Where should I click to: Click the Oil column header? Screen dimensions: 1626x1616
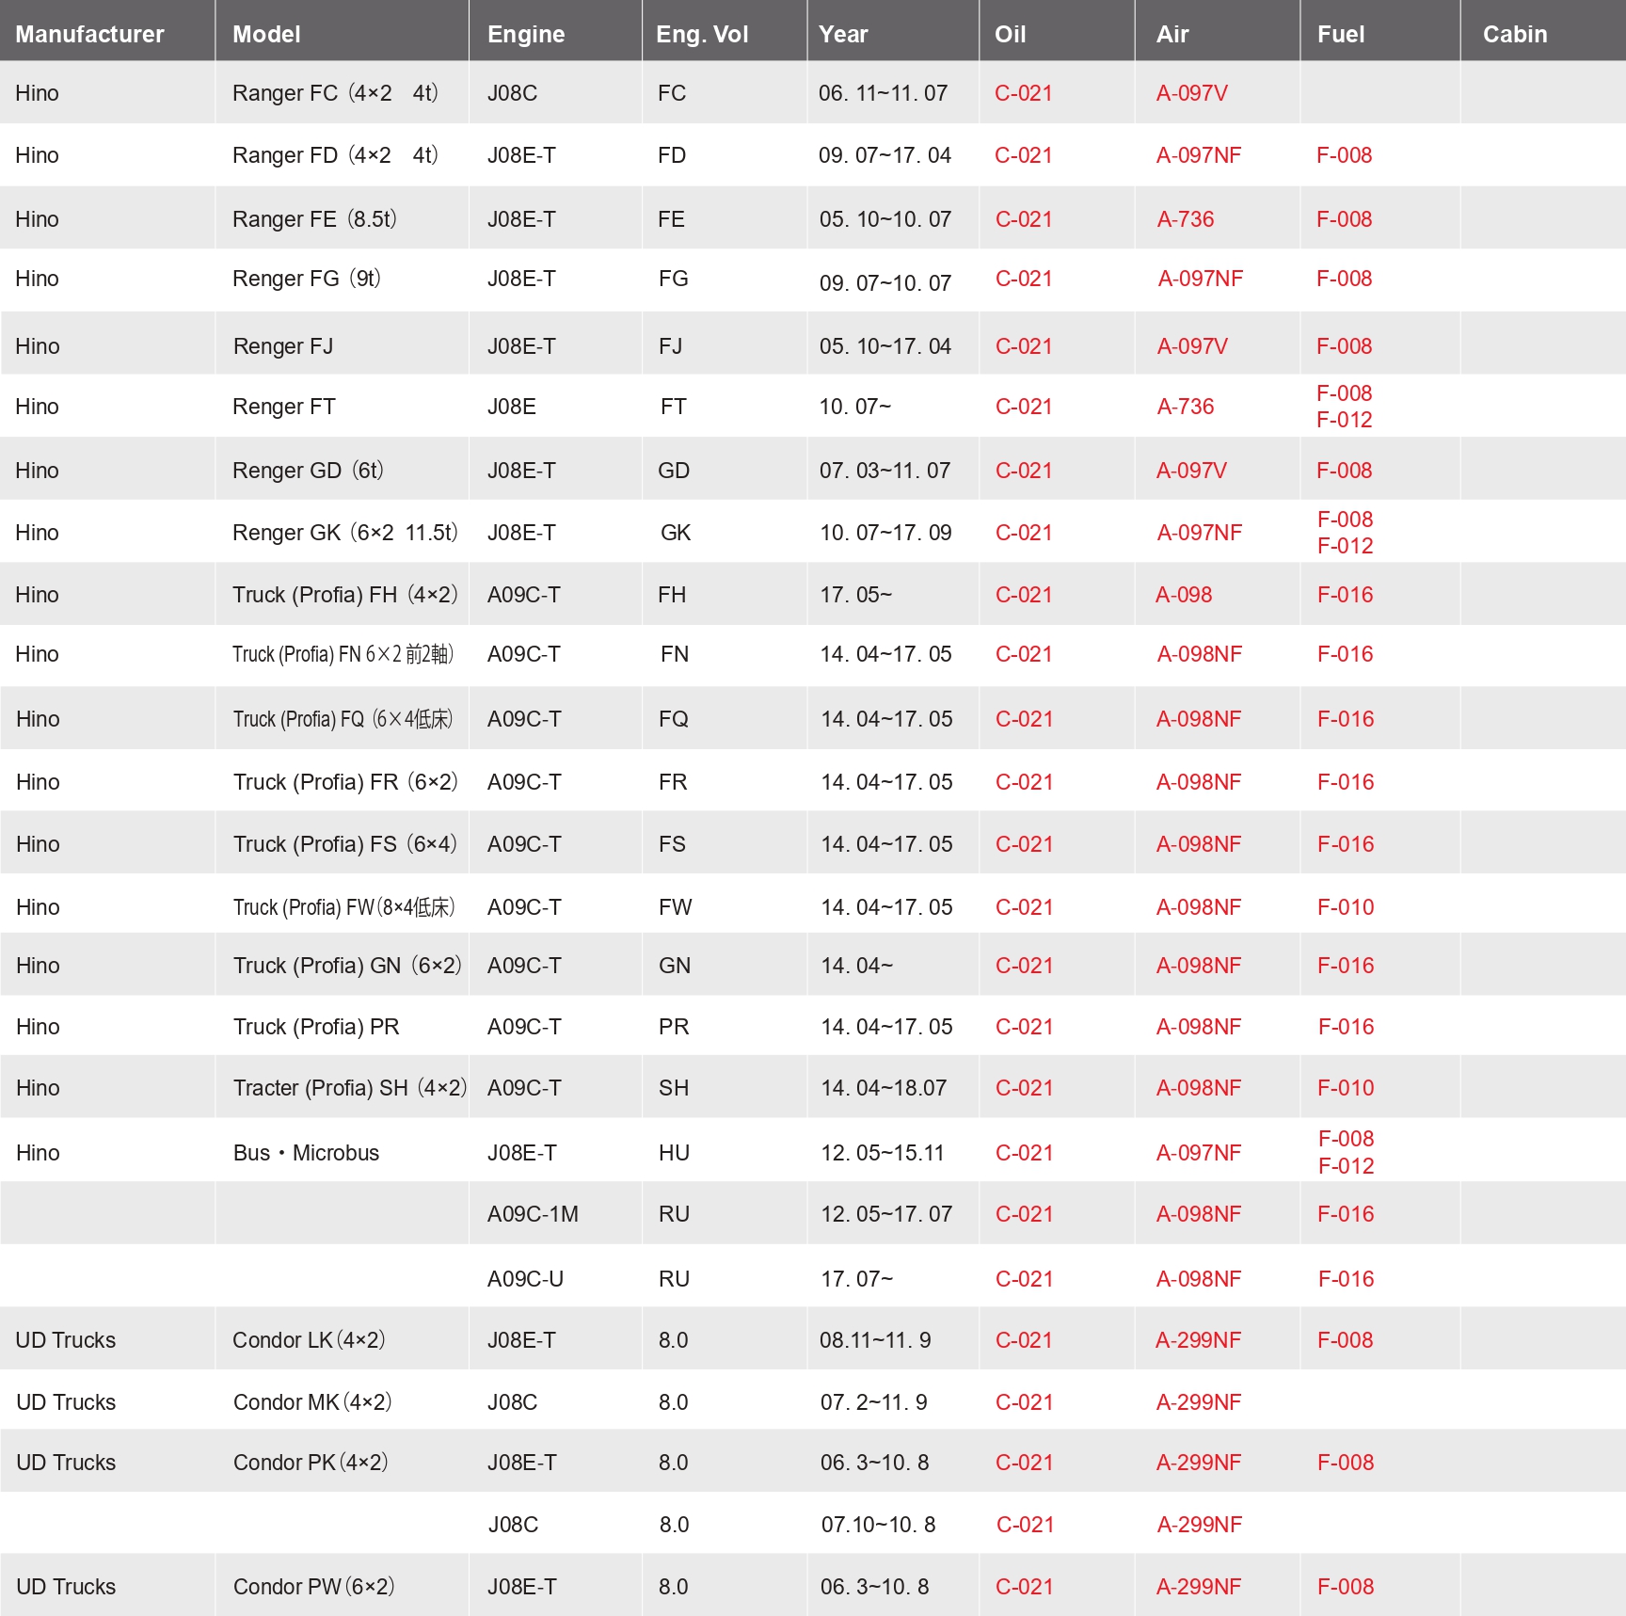tap(1010, 34)
